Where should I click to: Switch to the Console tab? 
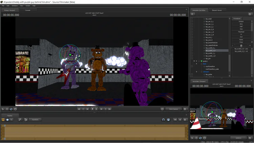pyautogui.click(x=28, y=10)
